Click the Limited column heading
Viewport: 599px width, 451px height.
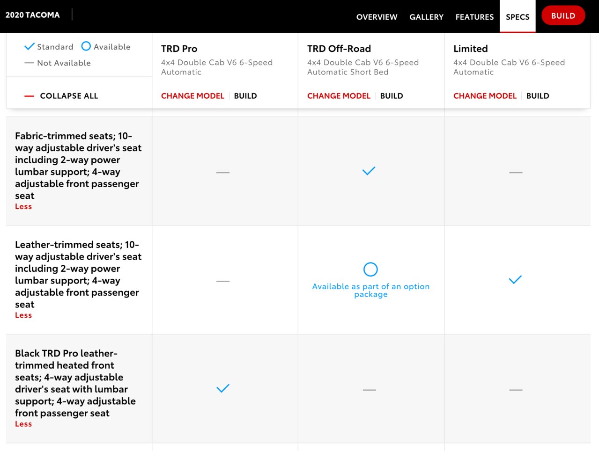[x=471, y=49]
